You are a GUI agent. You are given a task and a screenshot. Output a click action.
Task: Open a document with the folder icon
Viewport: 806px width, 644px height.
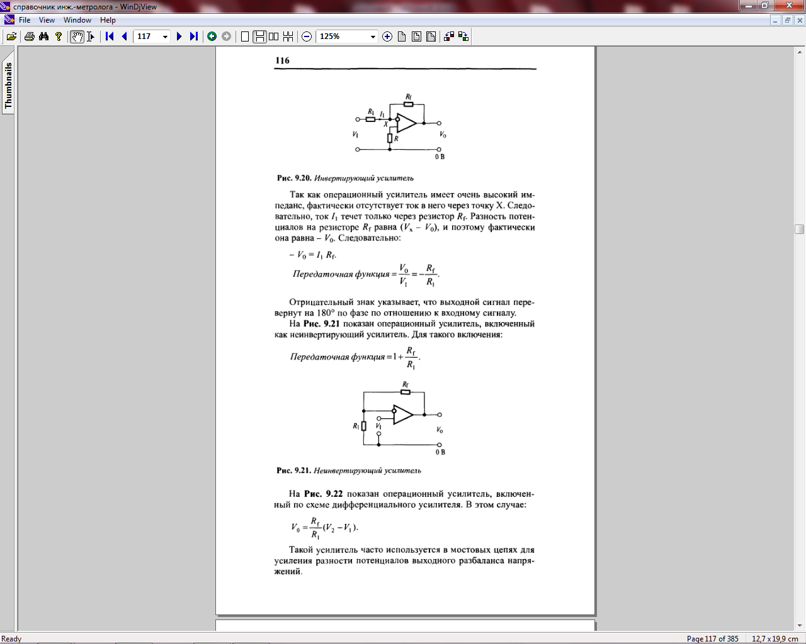[x=11, y=36]
